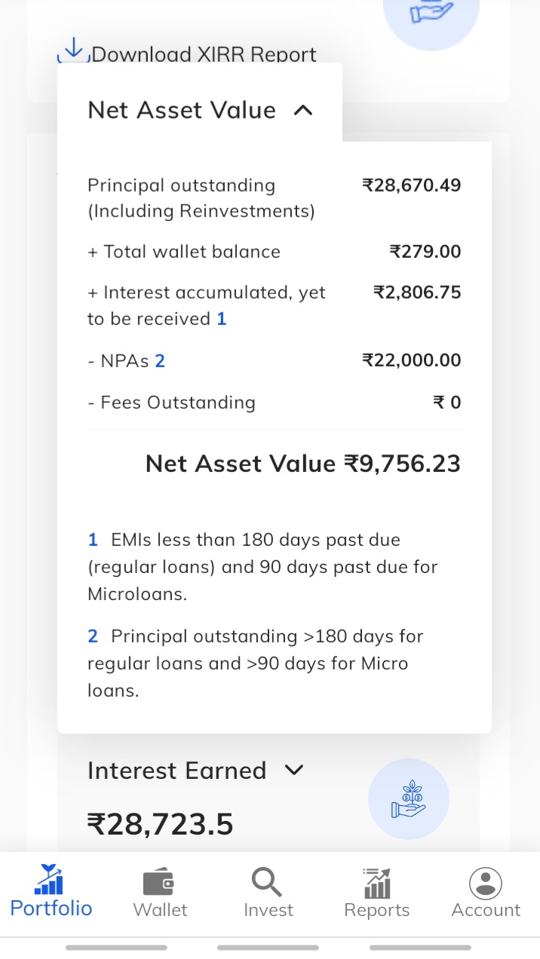Click the Portfolio chart icon

51,880
